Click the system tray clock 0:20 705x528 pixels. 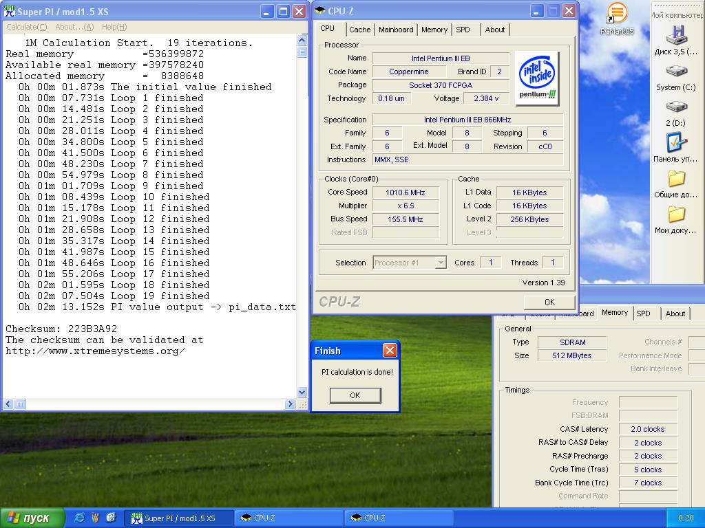coord(686,518)
